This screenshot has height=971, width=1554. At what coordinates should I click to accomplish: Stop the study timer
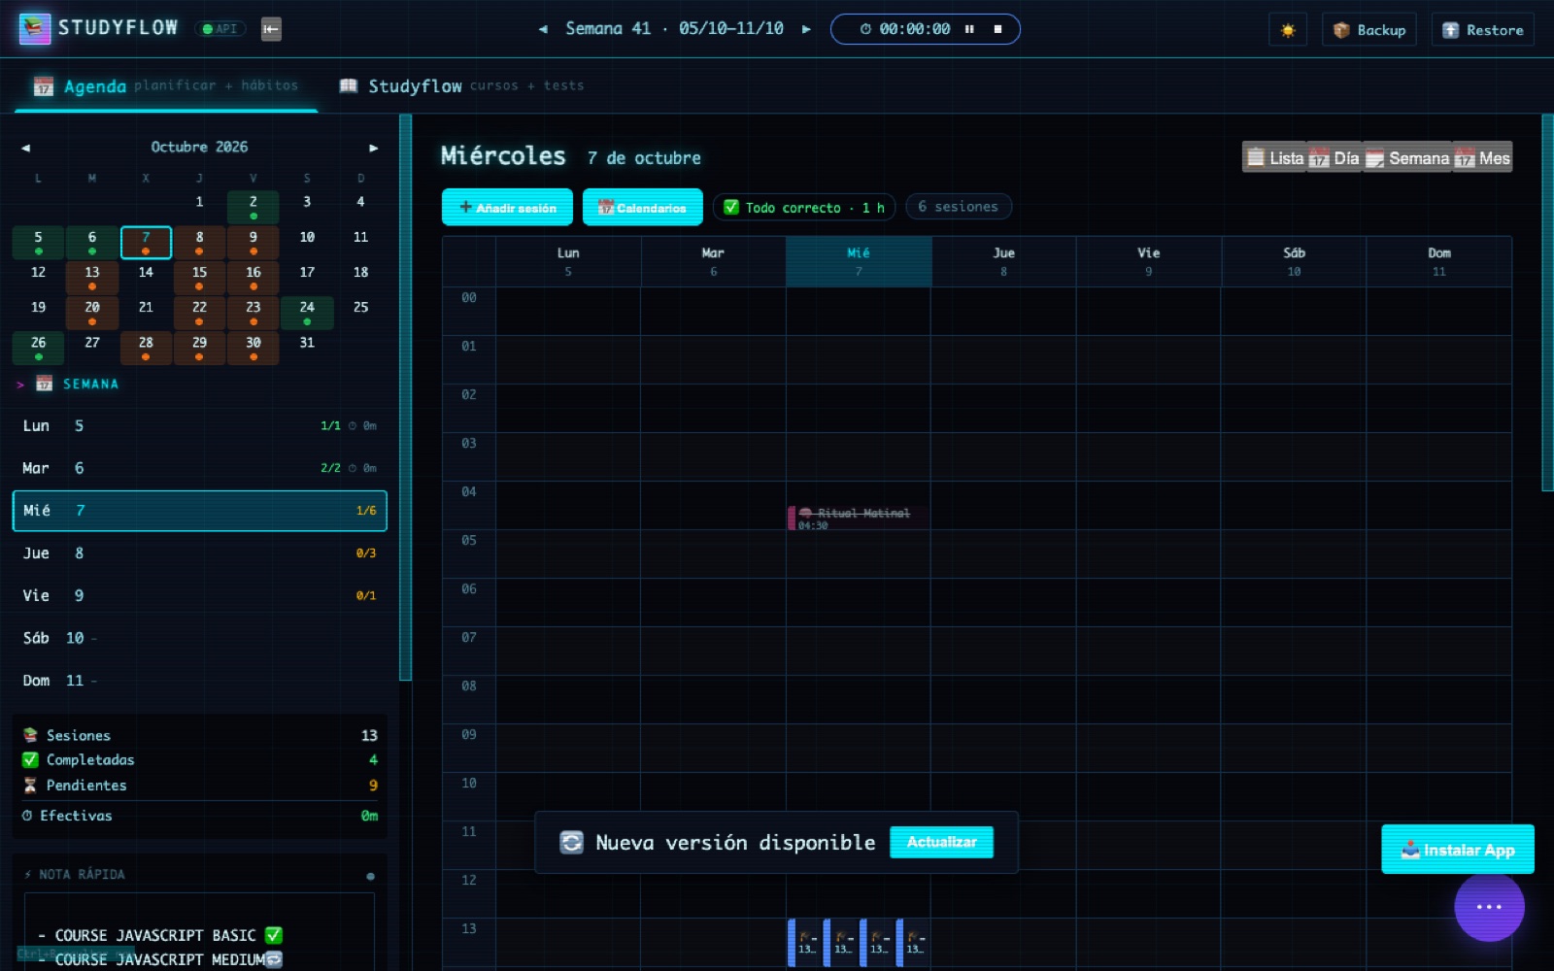tap(997, 29)
